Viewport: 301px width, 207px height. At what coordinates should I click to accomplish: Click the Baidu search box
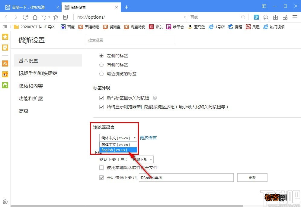coord(214,17)
